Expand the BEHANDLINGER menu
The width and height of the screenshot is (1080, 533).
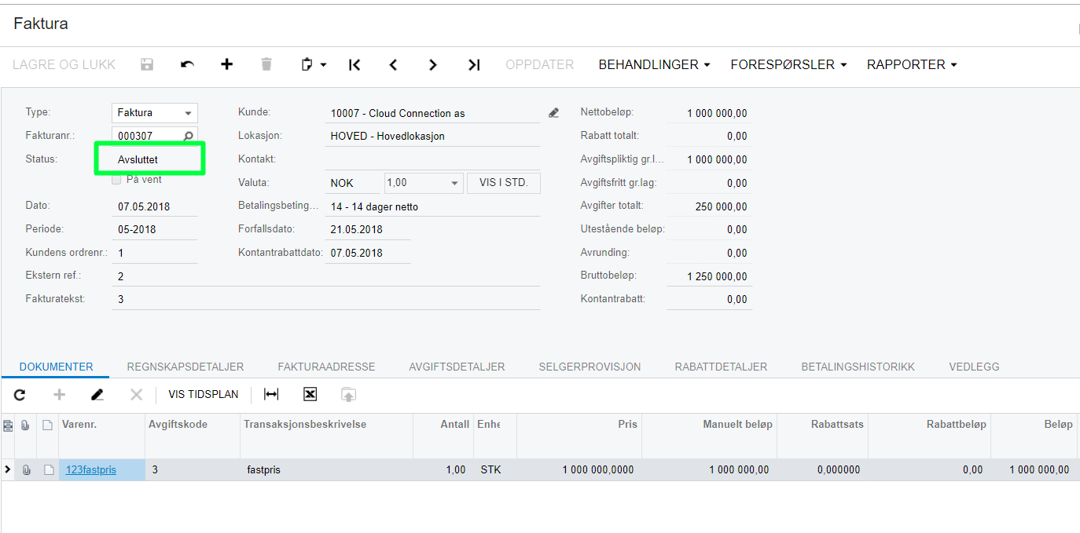coord(654,64)
